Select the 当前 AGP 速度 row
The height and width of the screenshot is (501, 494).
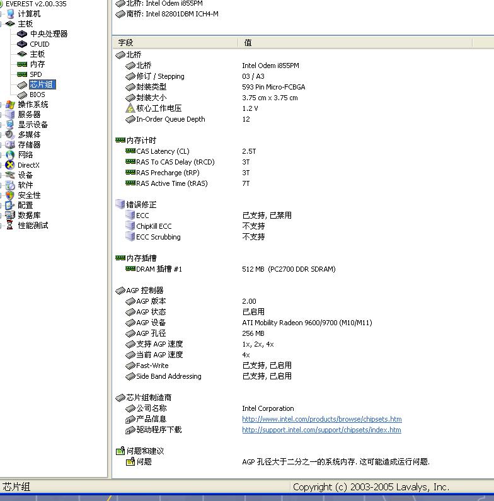point(188,355)
